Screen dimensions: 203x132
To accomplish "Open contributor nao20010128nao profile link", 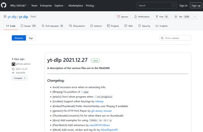I will [x=100, y=125].
